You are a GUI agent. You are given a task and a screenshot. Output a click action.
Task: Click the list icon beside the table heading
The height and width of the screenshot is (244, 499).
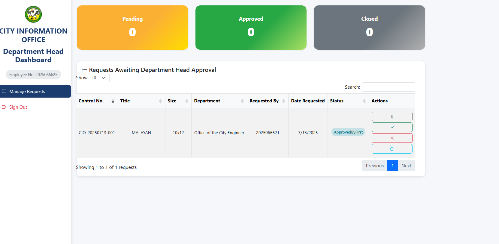point(84,70)
